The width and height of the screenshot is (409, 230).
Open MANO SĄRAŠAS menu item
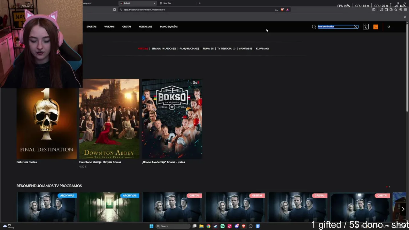point(169,27)
